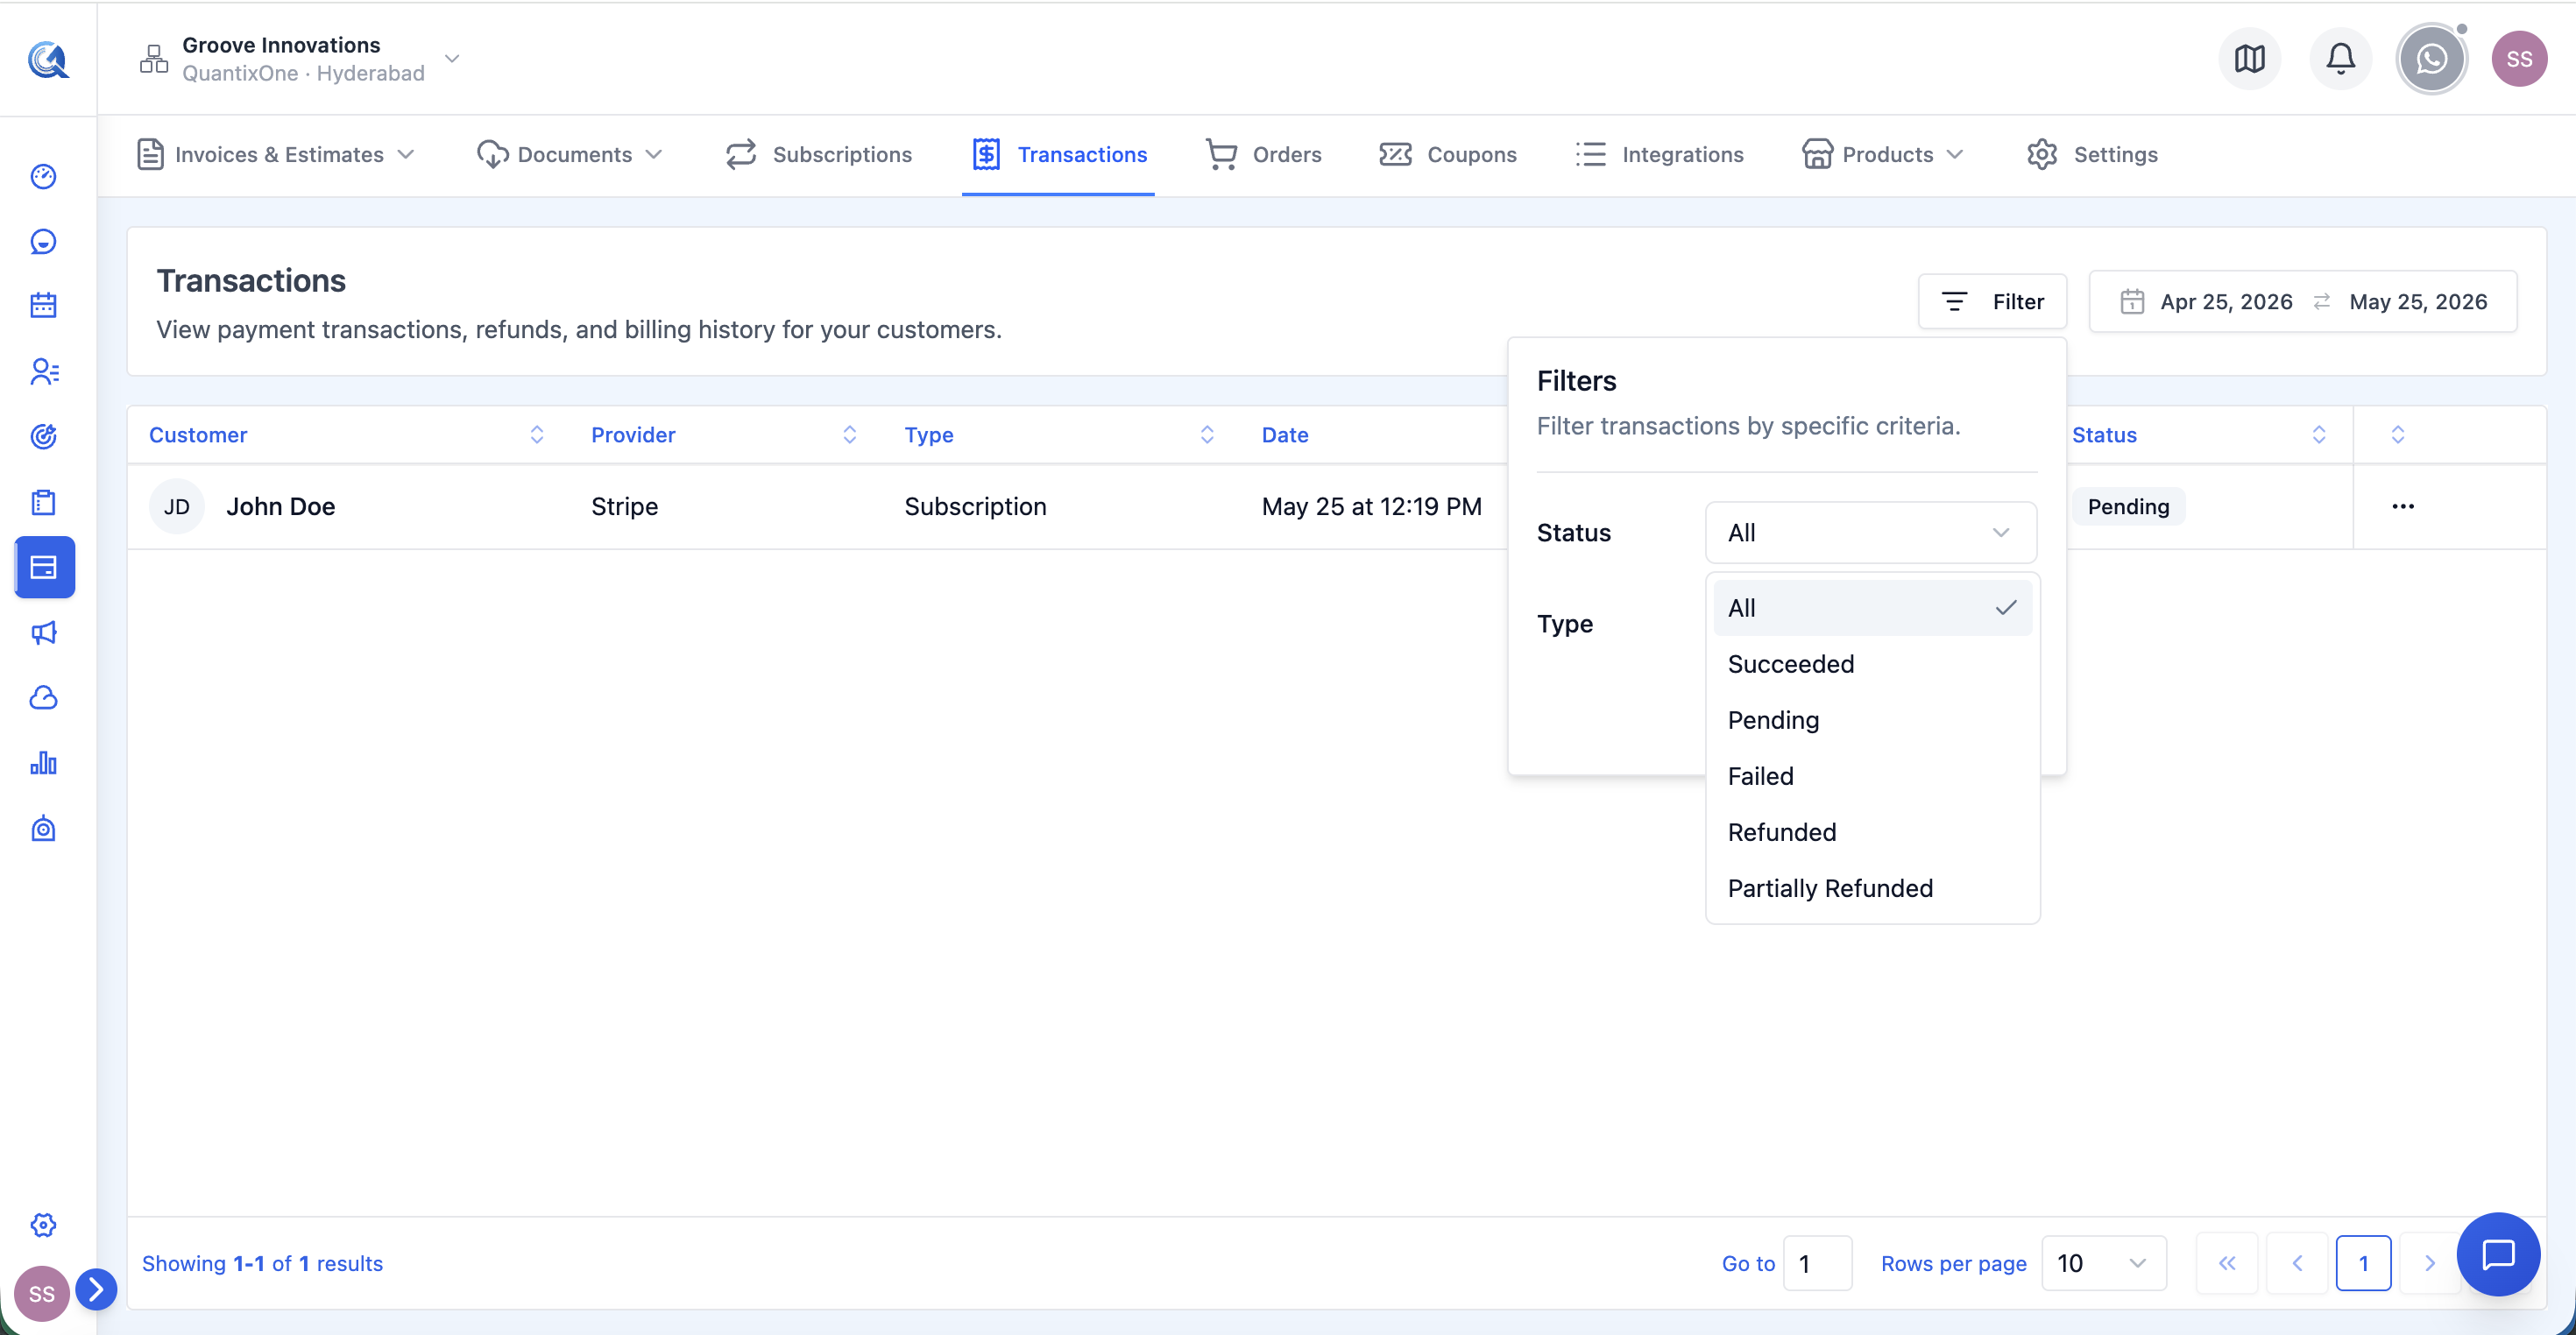Open Rows per page dropdown
This screenshot has width=2576, height=1335.
[x=2104, y=1263]
